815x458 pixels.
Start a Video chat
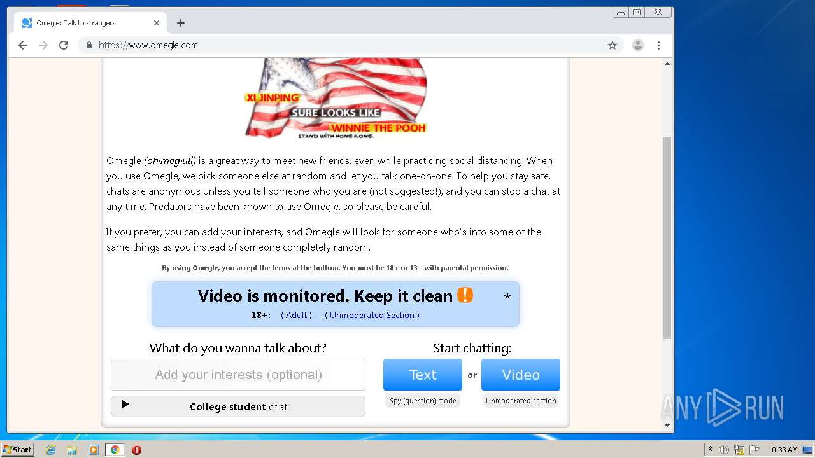(x=521, y=375)
